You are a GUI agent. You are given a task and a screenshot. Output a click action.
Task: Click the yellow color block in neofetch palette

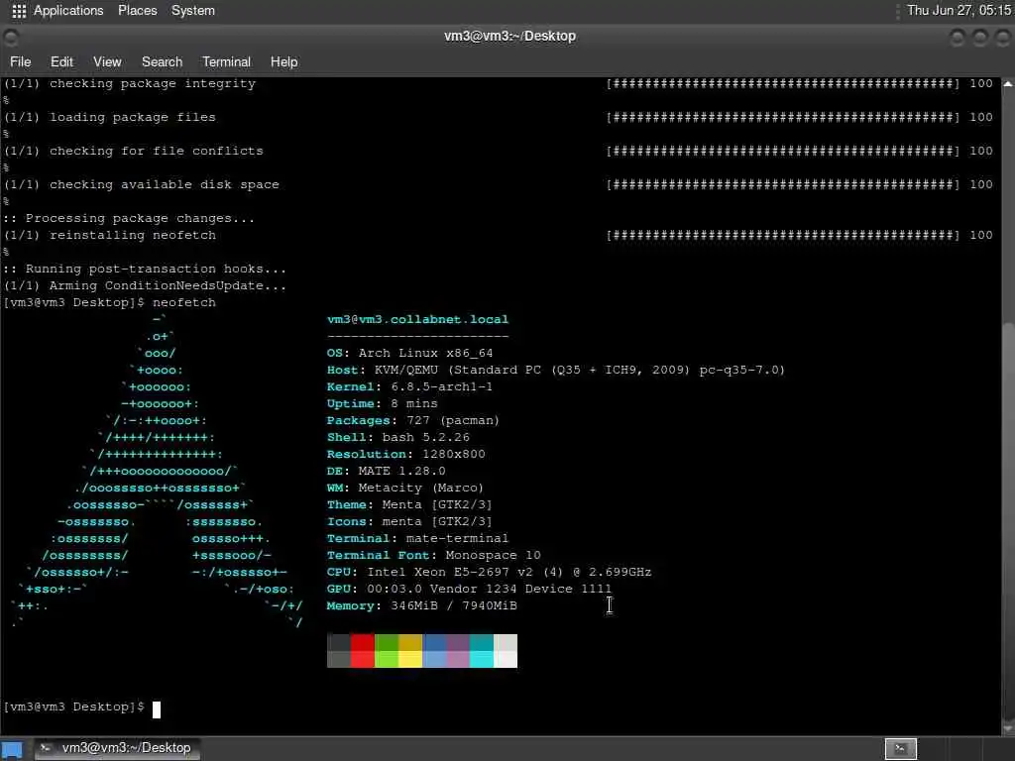click(x=410, y=651)
